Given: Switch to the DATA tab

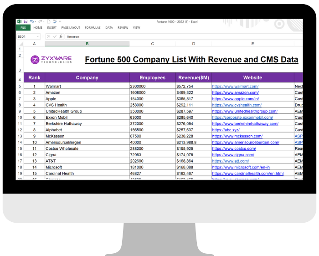Looking at the screenshot, I should pos(109,28).
